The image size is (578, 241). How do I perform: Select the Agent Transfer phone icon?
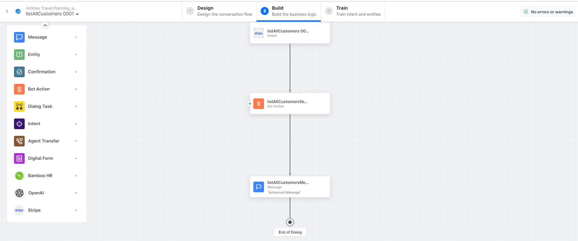click(19, 141)
